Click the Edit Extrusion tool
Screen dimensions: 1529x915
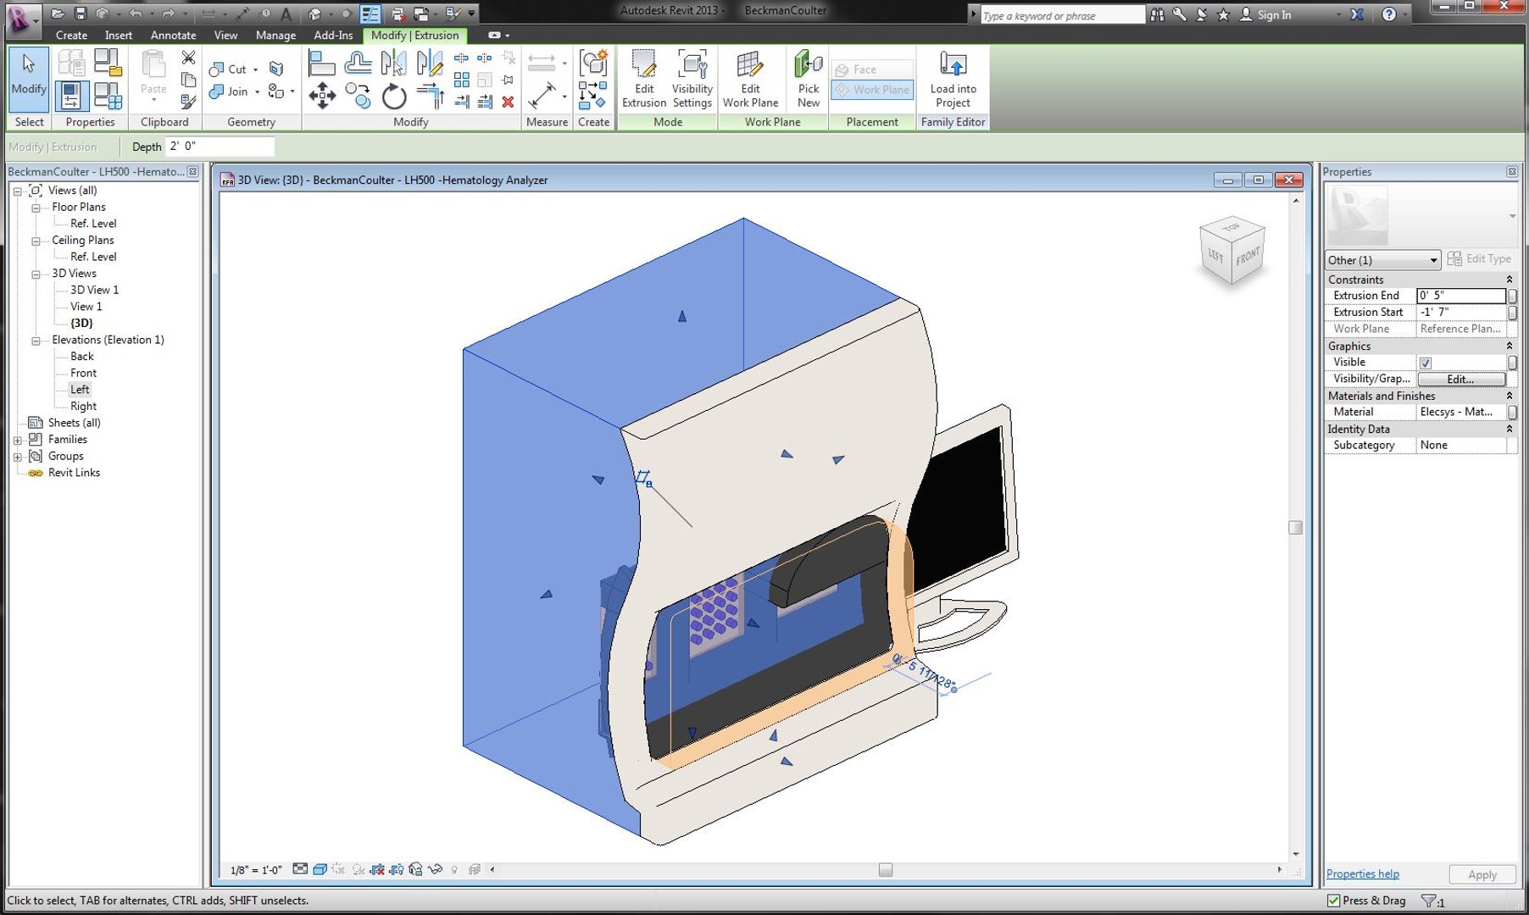pos(644,79)
